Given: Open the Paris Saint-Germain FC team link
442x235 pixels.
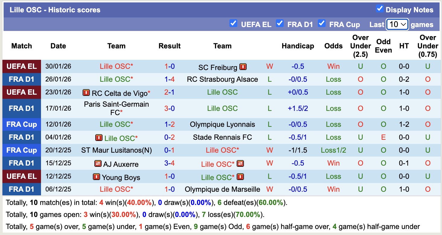Looking at the screenshot, I should coord(116,108).
